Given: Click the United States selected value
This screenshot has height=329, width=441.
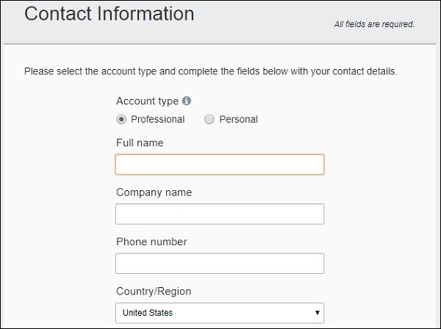Looking at the screenshot, I should [148, 313].
